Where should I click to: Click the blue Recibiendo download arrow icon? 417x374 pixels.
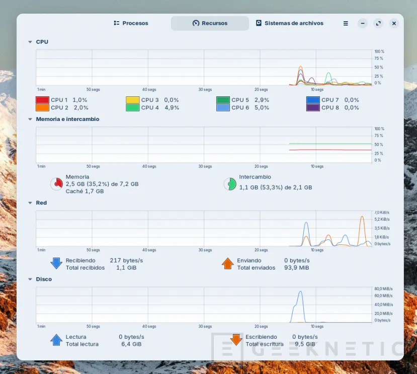(55, 263)
